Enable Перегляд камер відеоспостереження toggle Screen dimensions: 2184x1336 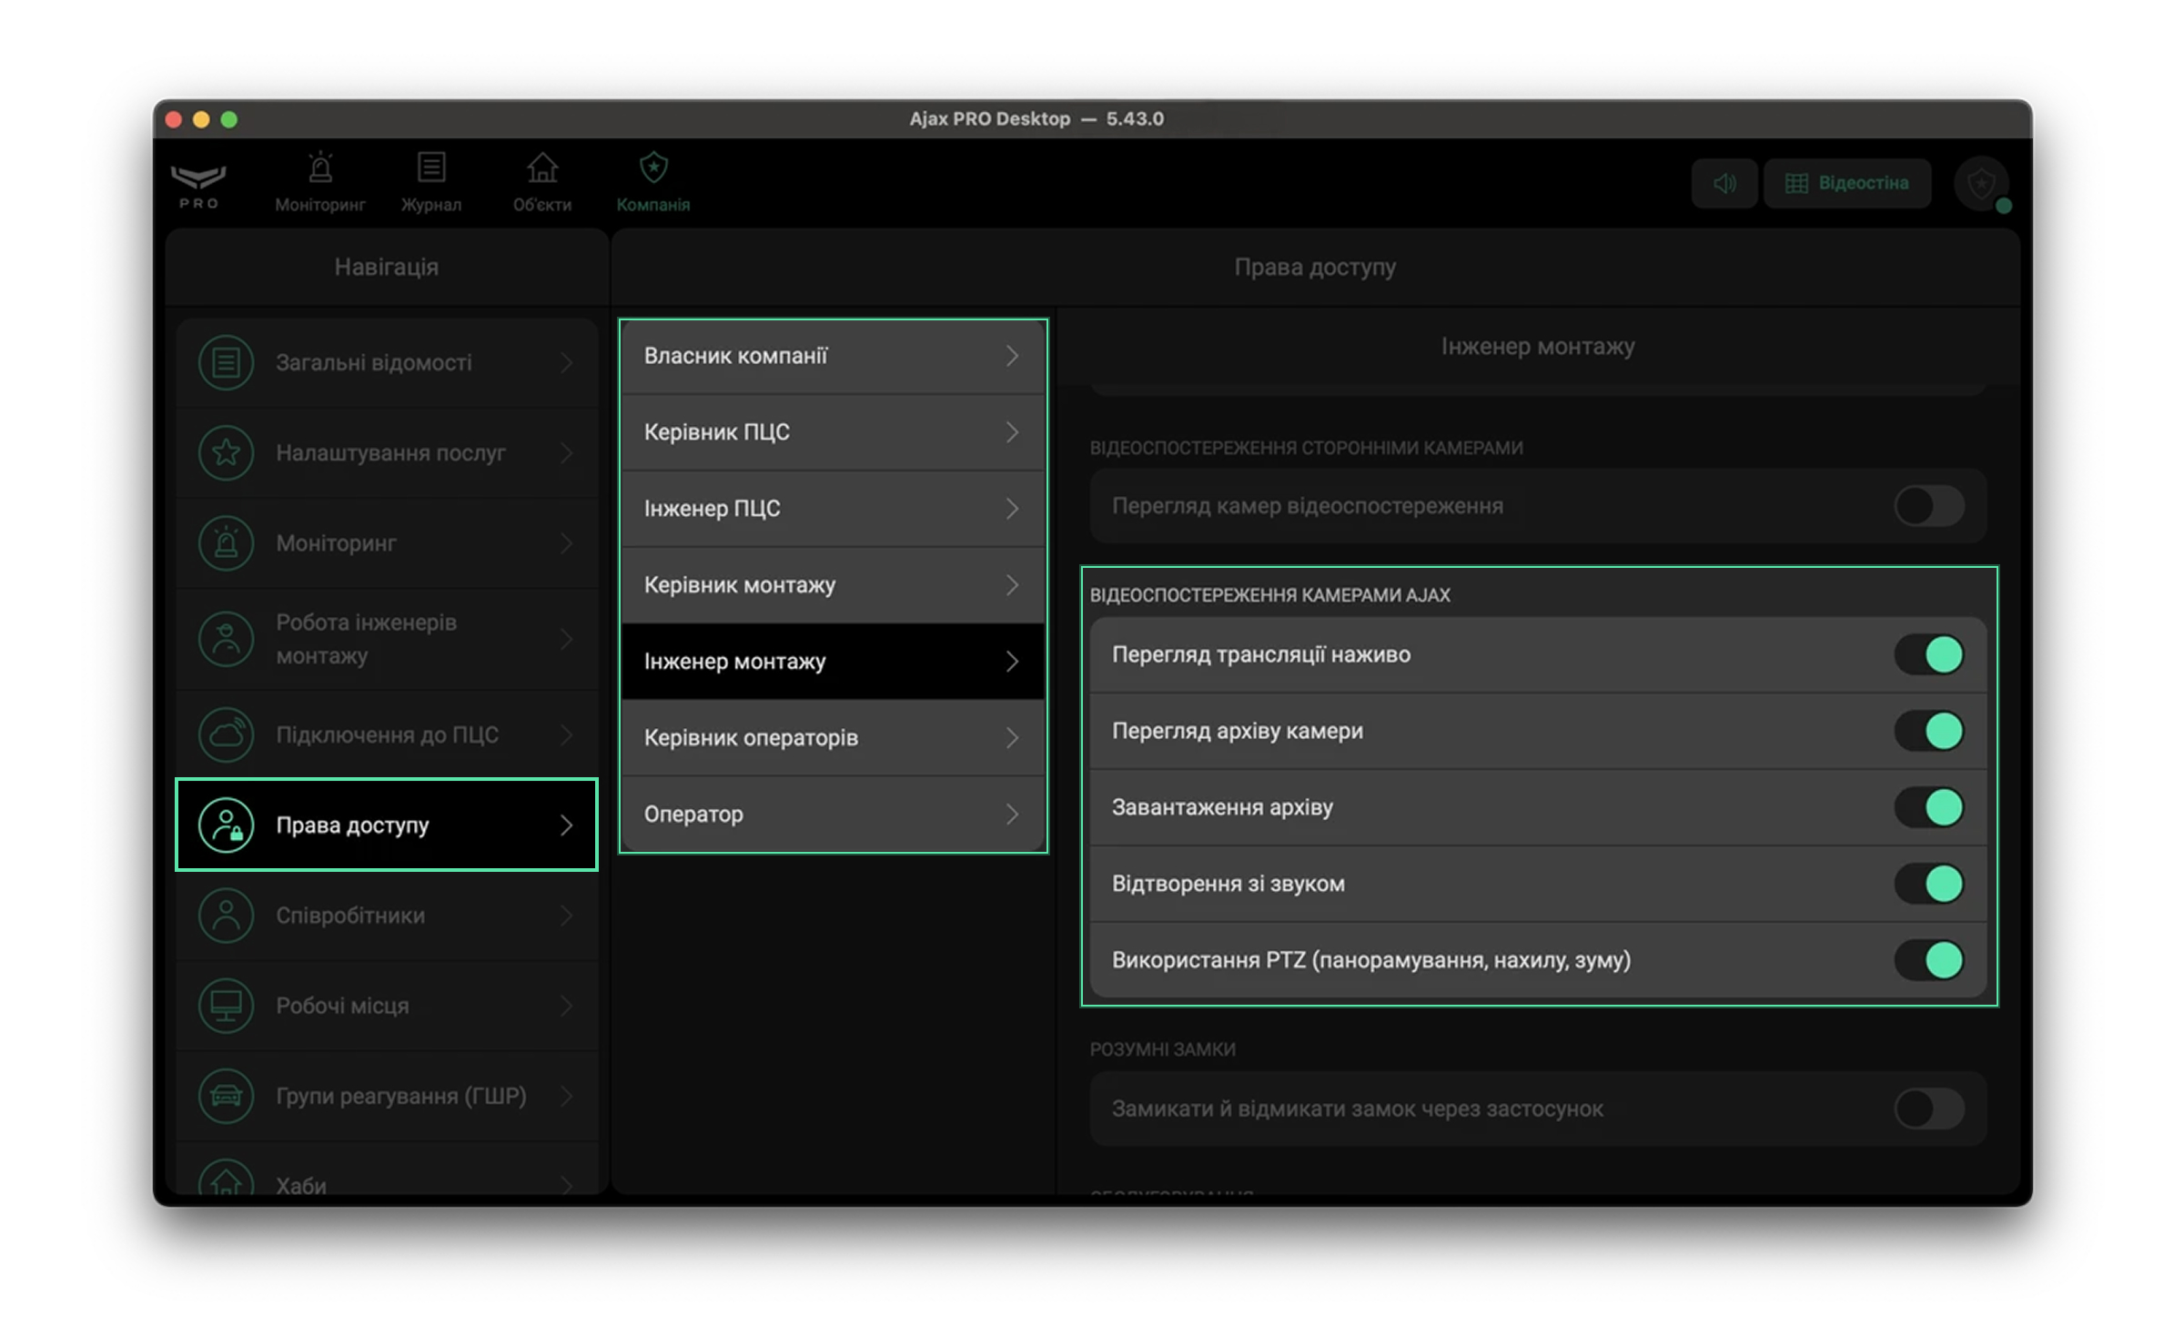point(1928,506)
